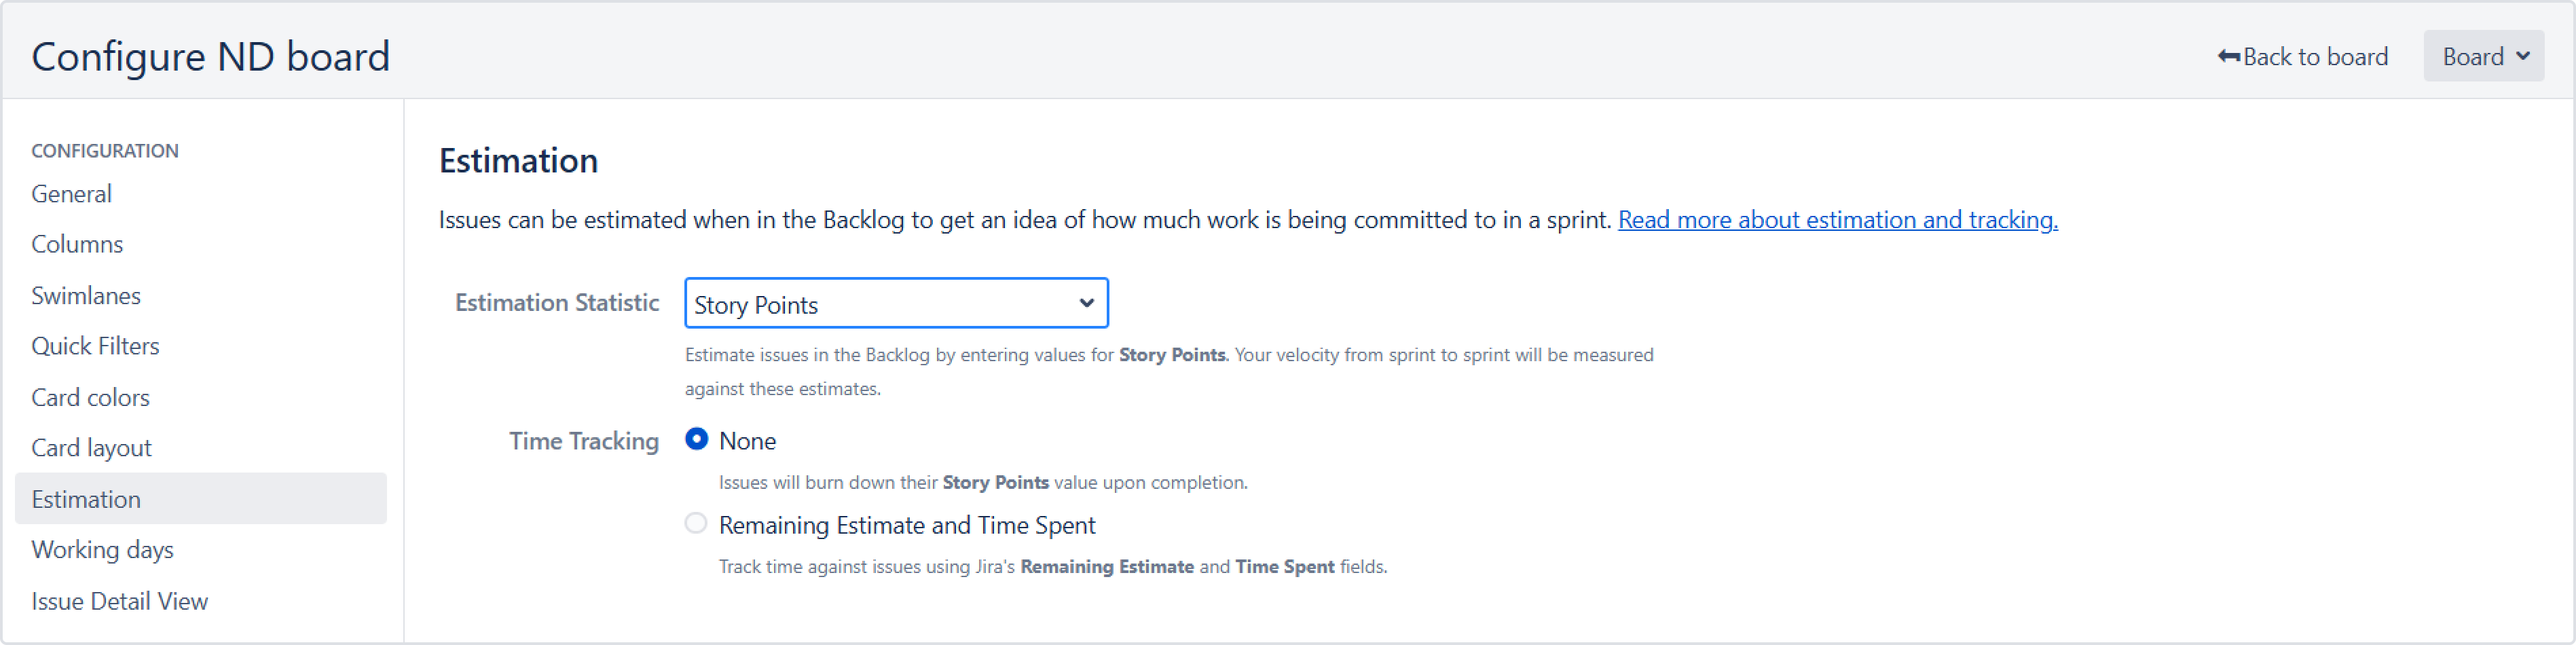2576x645 pixels.
Task: Open the Columns settings page
Action: [x=77, y=245]
